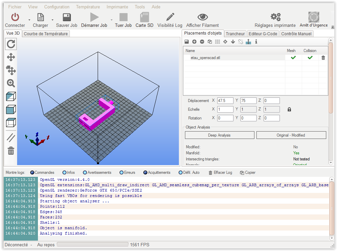Switch to the front cube view
Screen dimensions: 337x251
pos(11,110)
